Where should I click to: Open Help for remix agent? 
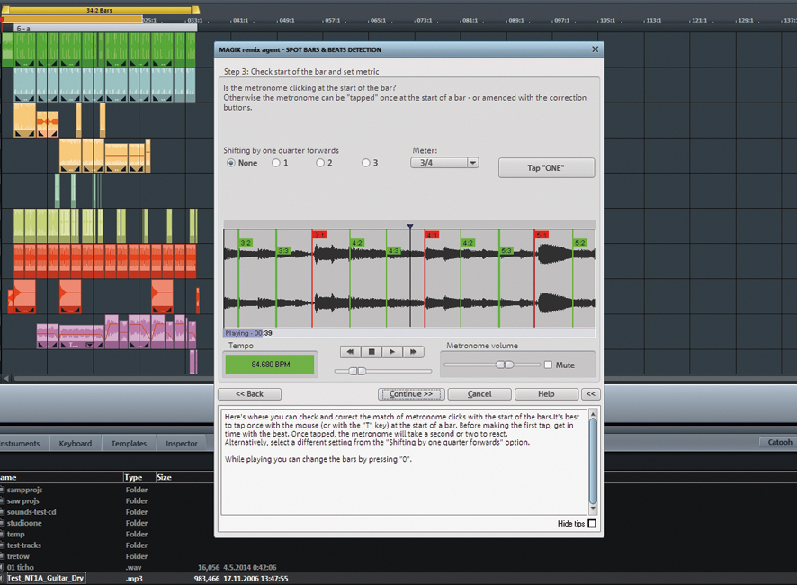tap(546, 393)
